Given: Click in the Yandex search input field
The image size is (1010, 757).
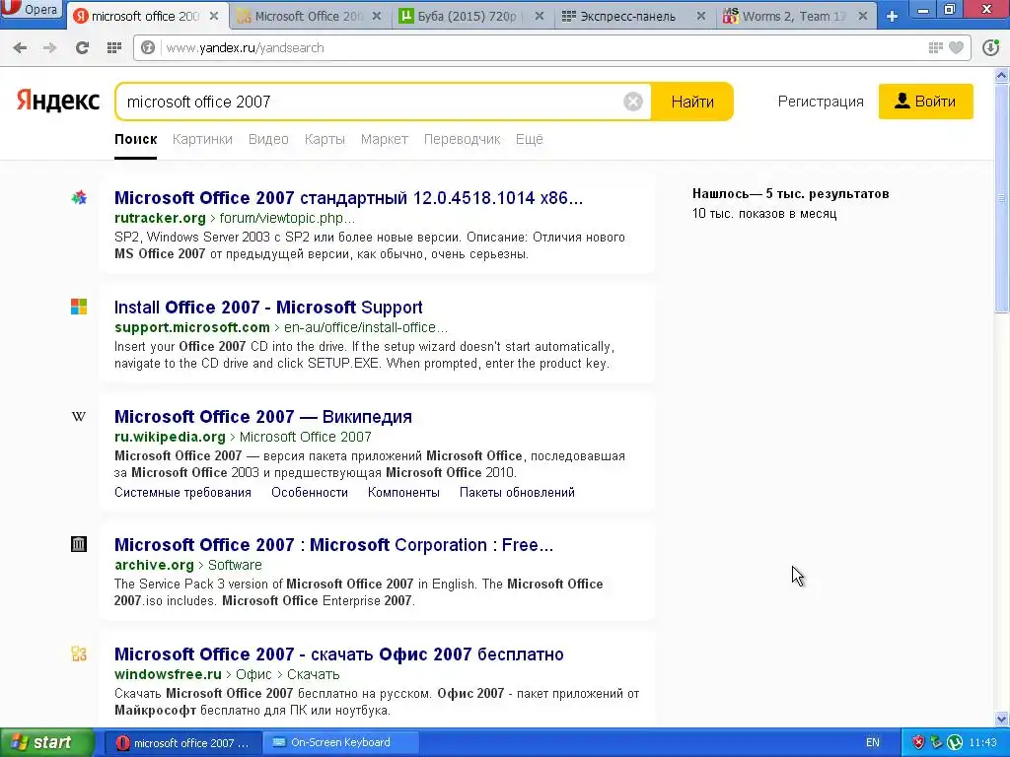Looking at the screenshot, I should pyautogui.click(x=371, y=102).
